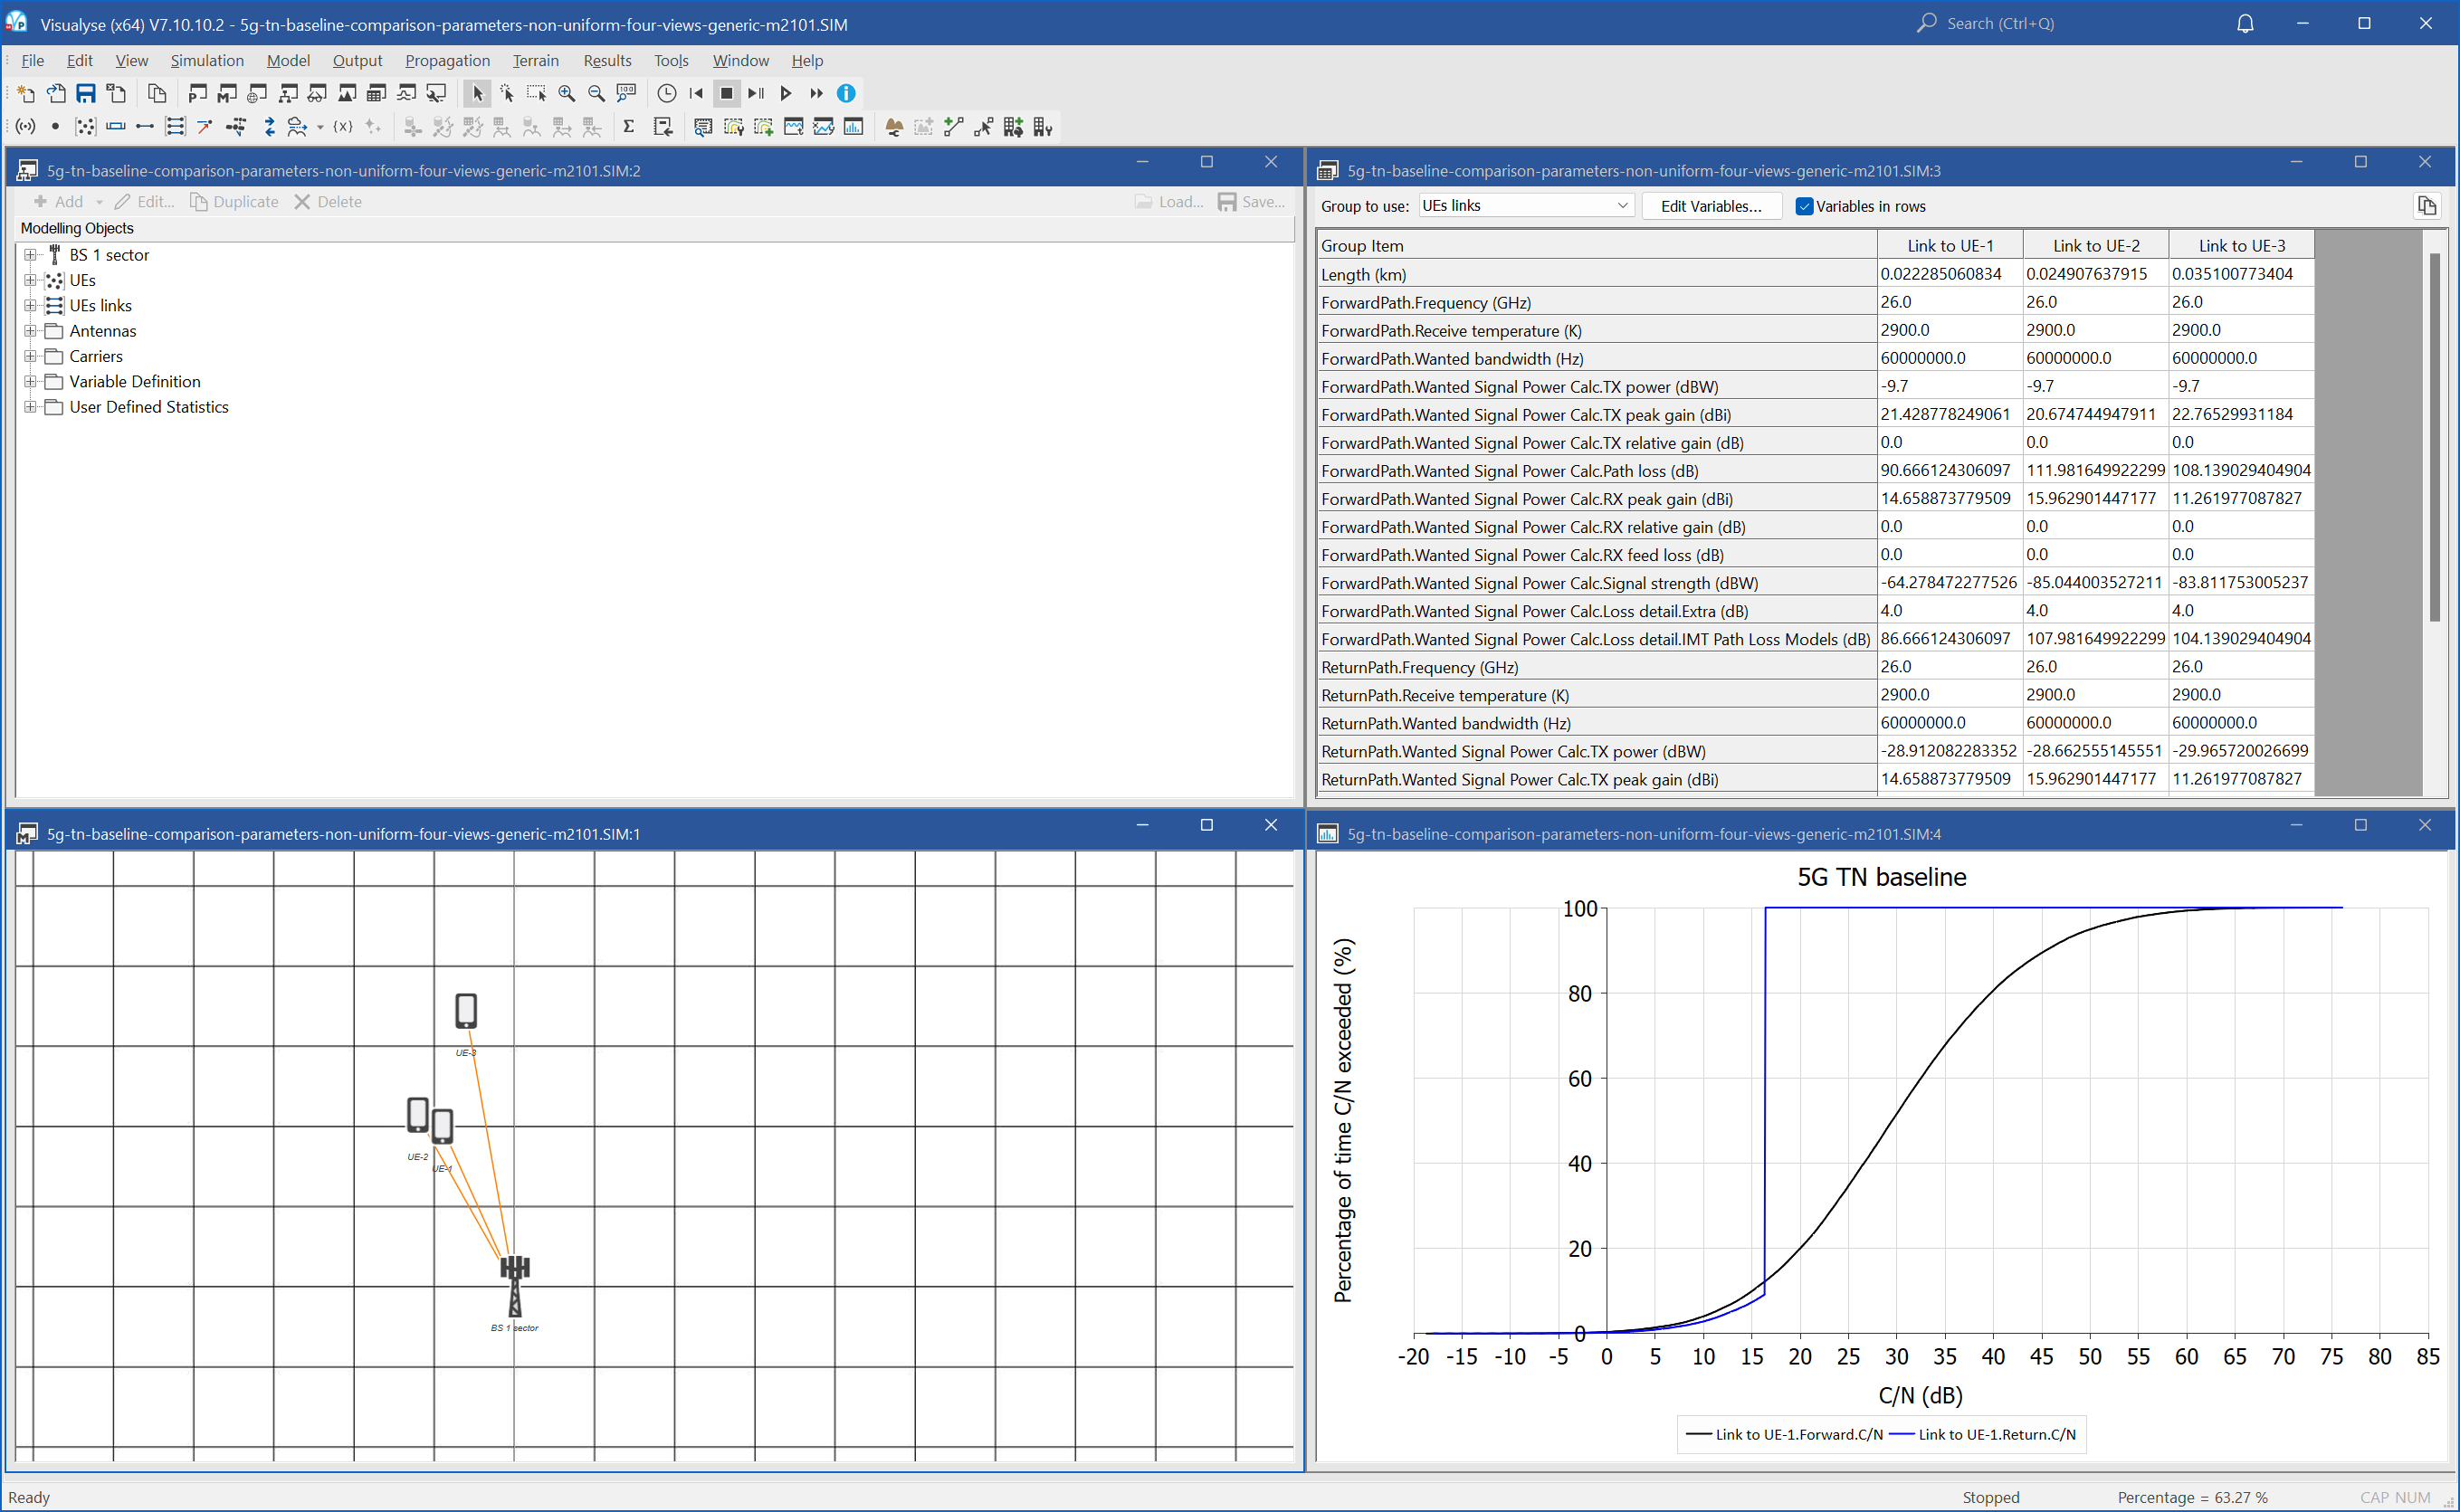Screen dimensions: 2460x1512
Task: Click the BS 1 sector tower on the map
Action: click(514, 1286)
